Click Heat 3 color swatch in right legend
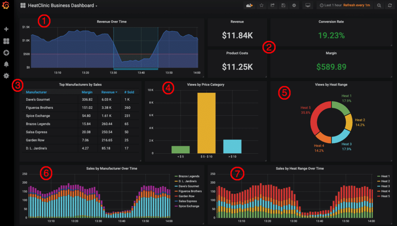Viewport: 397px width, 226px height. pyautogui.click(x=378, y=186)
